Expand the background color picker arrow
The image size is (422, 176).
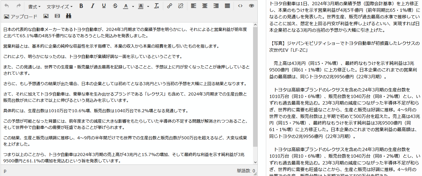148,6
